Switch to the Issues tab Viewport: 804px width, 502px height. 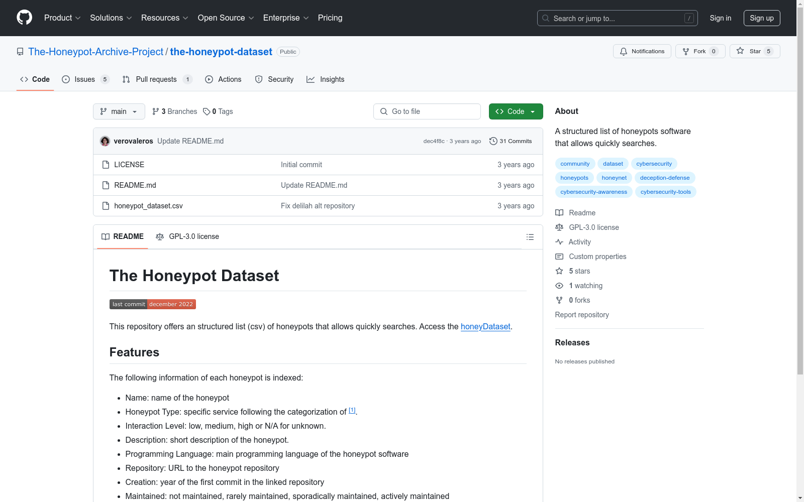click(x=85, y=79)
